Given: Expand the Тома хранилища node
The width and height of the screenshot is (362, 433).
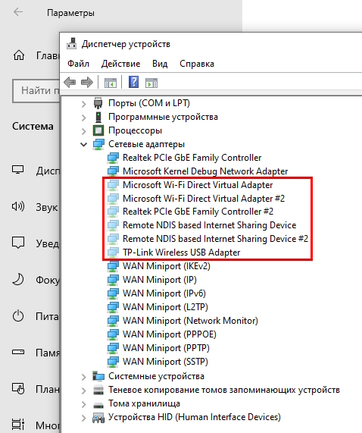Looking at the screenshot, I should 84,404.
